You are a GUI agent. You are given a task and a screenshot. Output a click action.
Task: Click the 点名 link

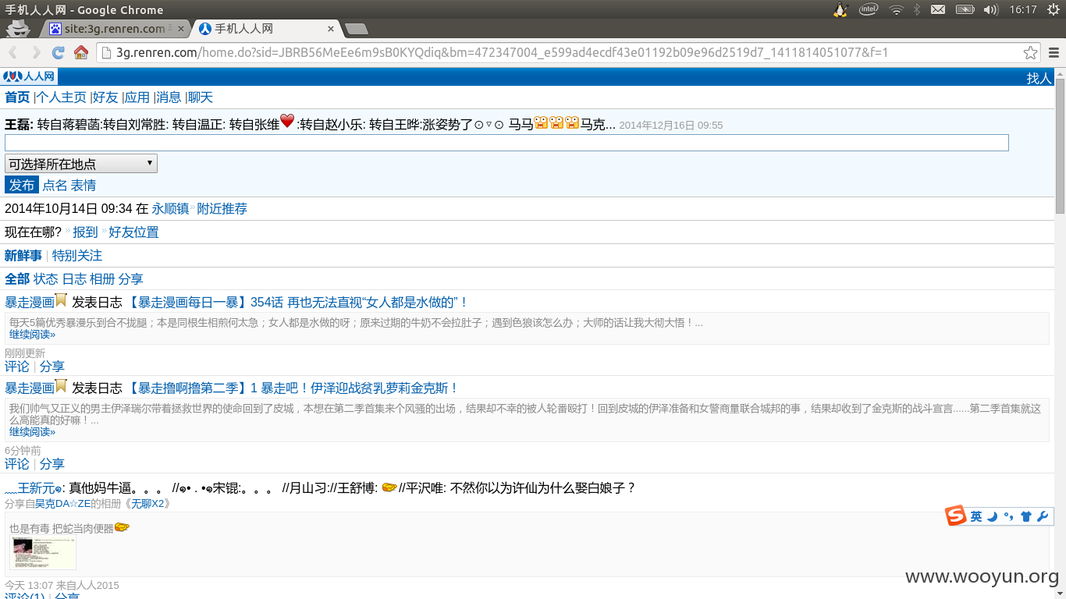pos(55,186)
